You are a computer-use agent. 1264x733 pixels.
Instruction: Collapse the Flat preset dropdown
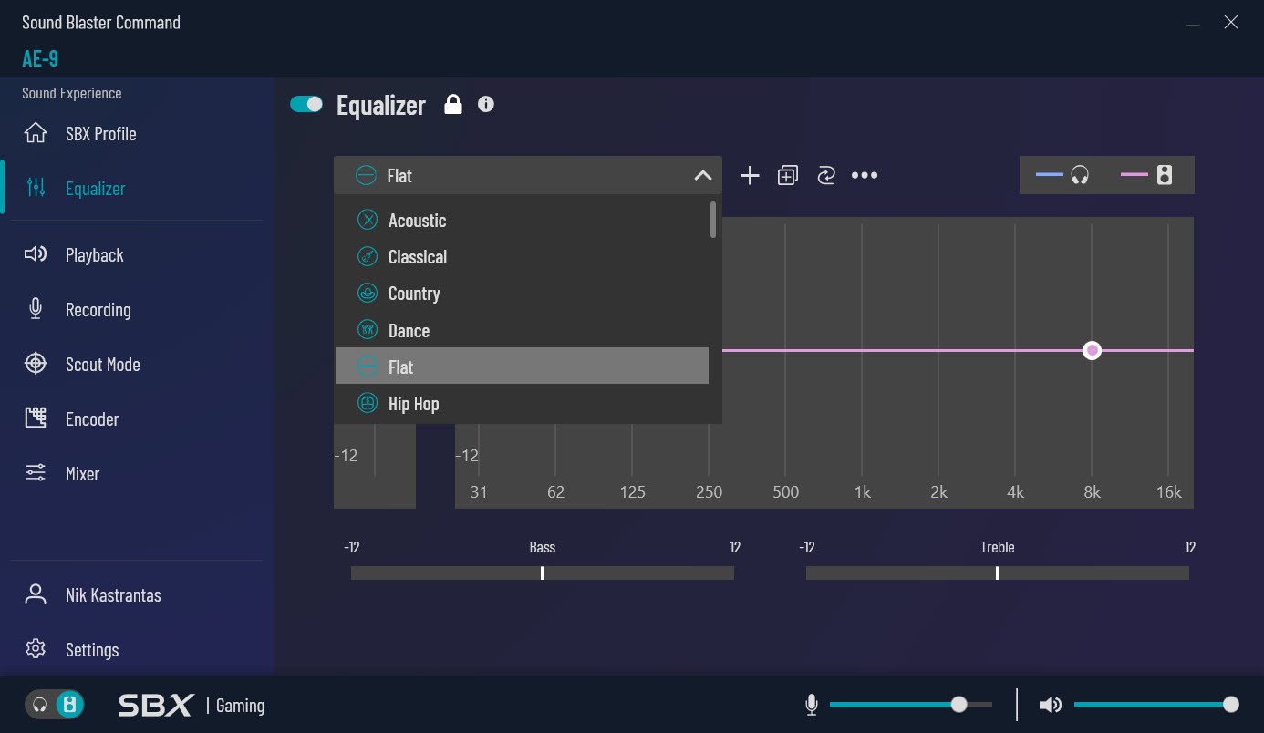(x=528, y=175)
